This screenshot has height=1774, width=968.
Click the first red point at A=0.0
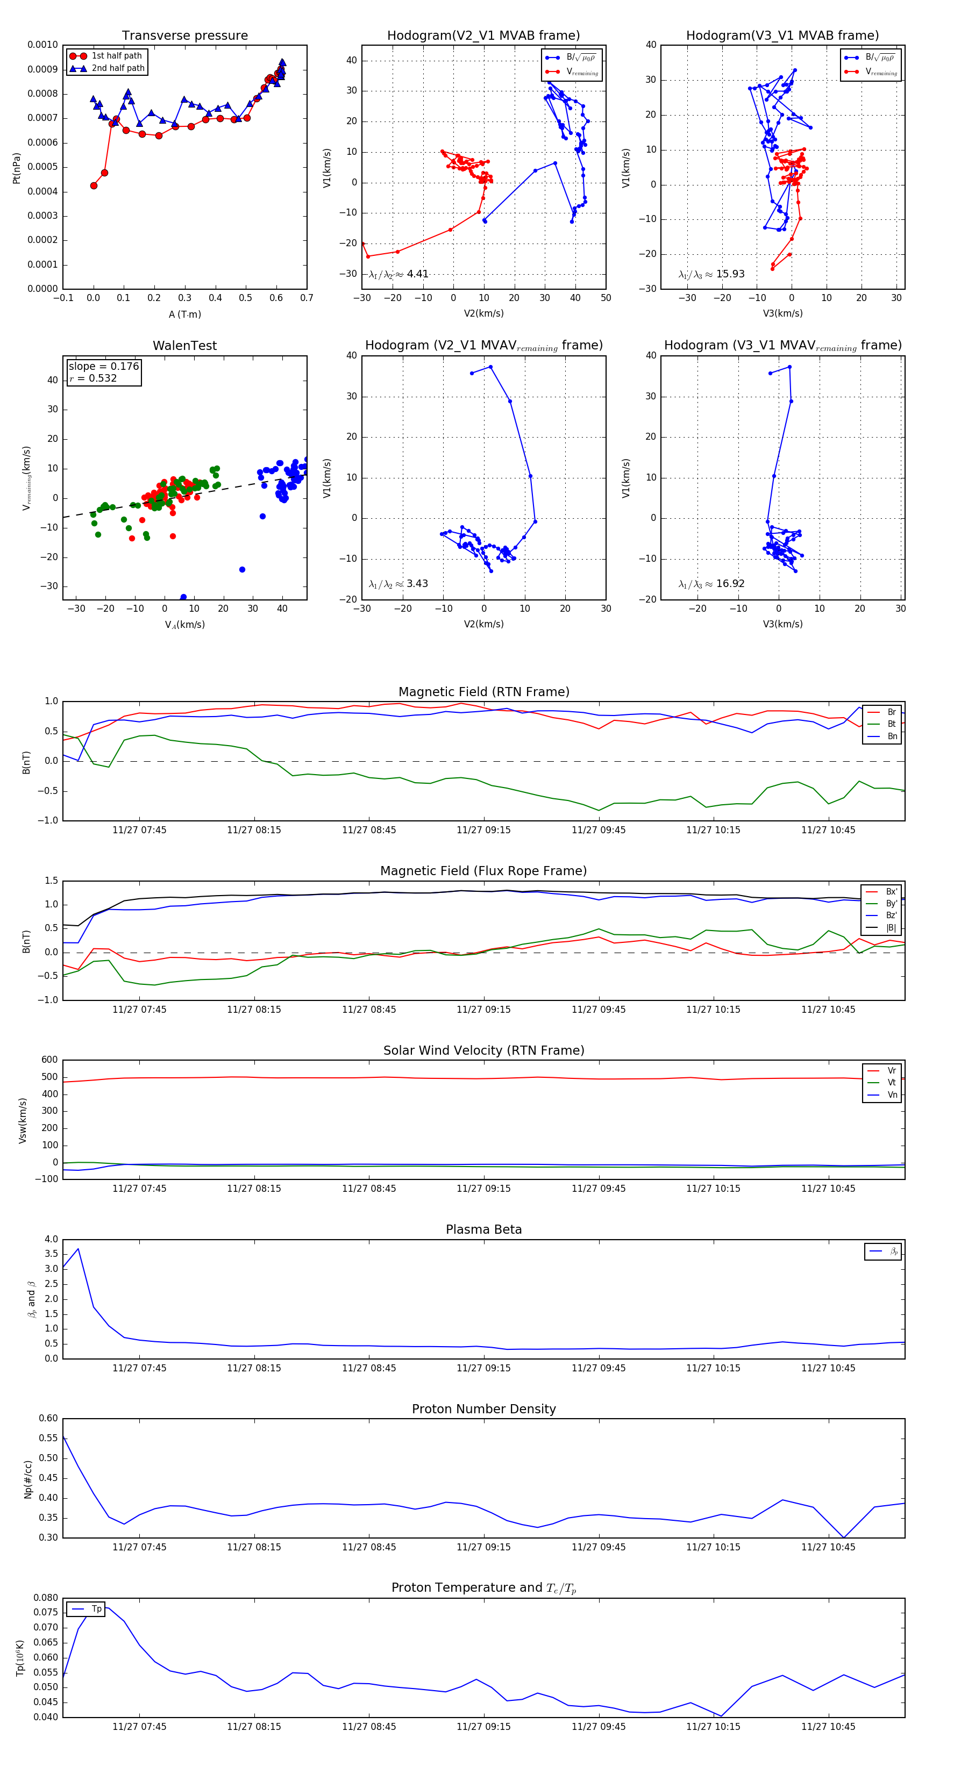click(94, 185)
